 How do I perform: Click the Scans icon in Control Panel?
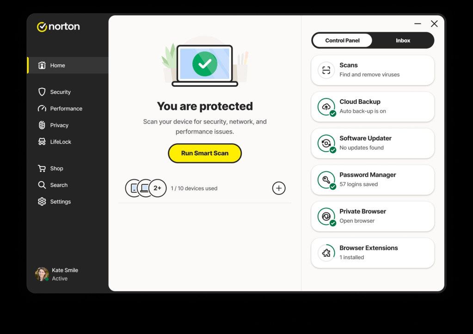pyautogui.click(x=326, y=70)
